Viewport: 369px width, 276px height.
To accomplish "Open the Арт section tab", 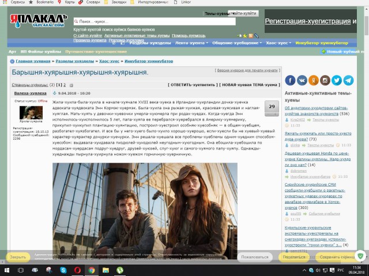I will click(12, 51).
